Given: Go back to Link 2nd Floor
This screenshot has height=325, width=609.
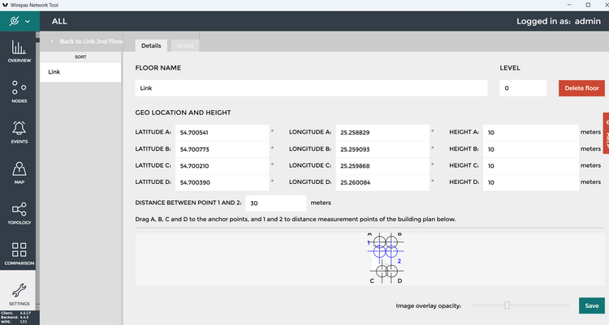Looking at the screenshot, I should pos(88,41).
